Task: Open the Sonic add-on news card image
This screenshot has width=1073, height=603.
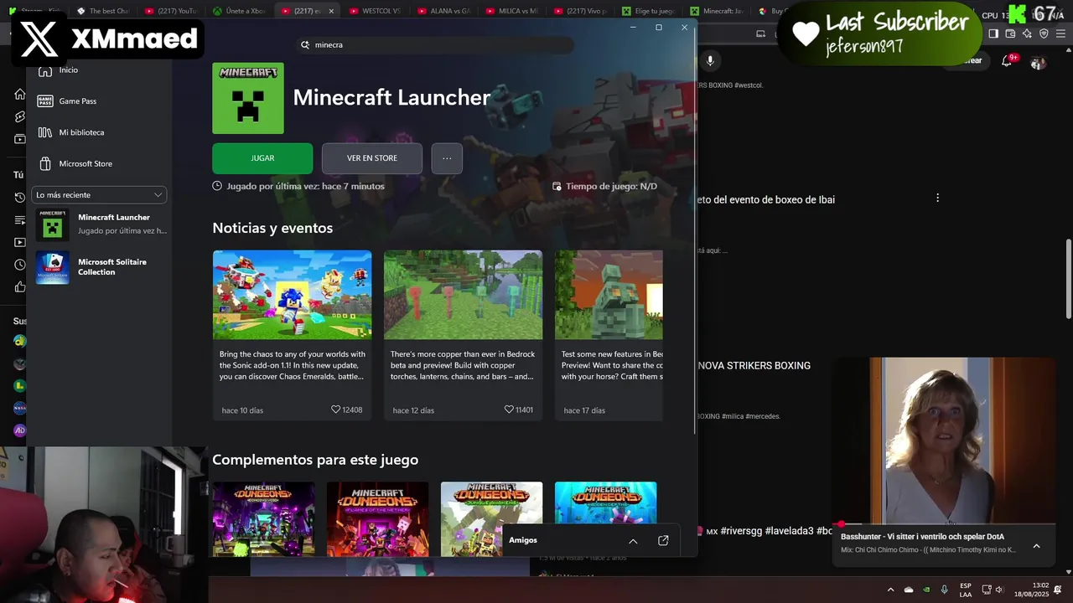Action: tap(292, 295)
